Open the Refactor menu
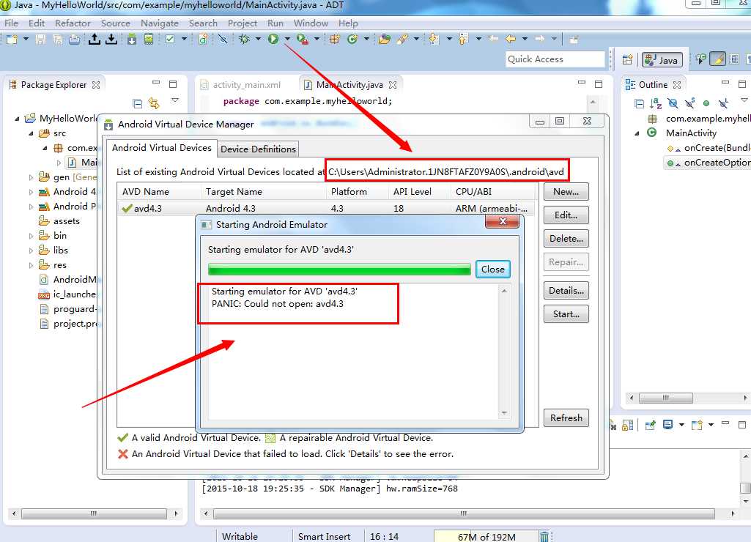 (x=73, y=23)
